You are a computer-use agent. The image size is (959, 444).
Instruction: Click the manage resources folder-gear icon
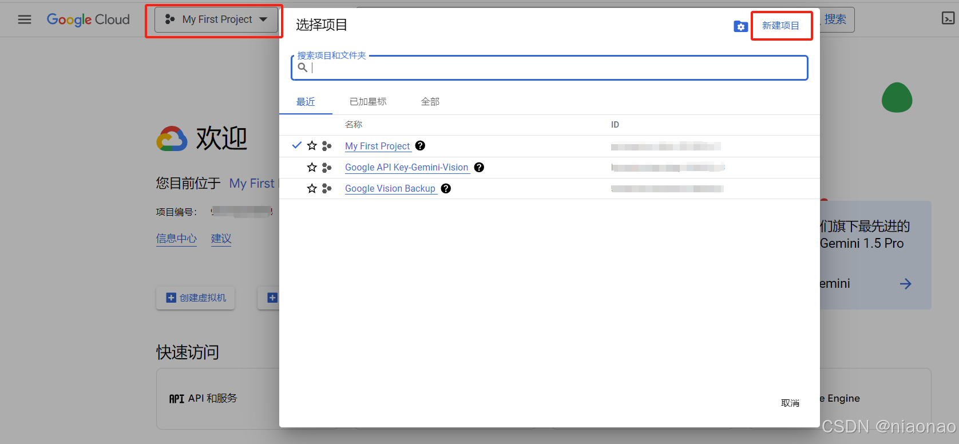pyautogui.click(x=740, y=26)
